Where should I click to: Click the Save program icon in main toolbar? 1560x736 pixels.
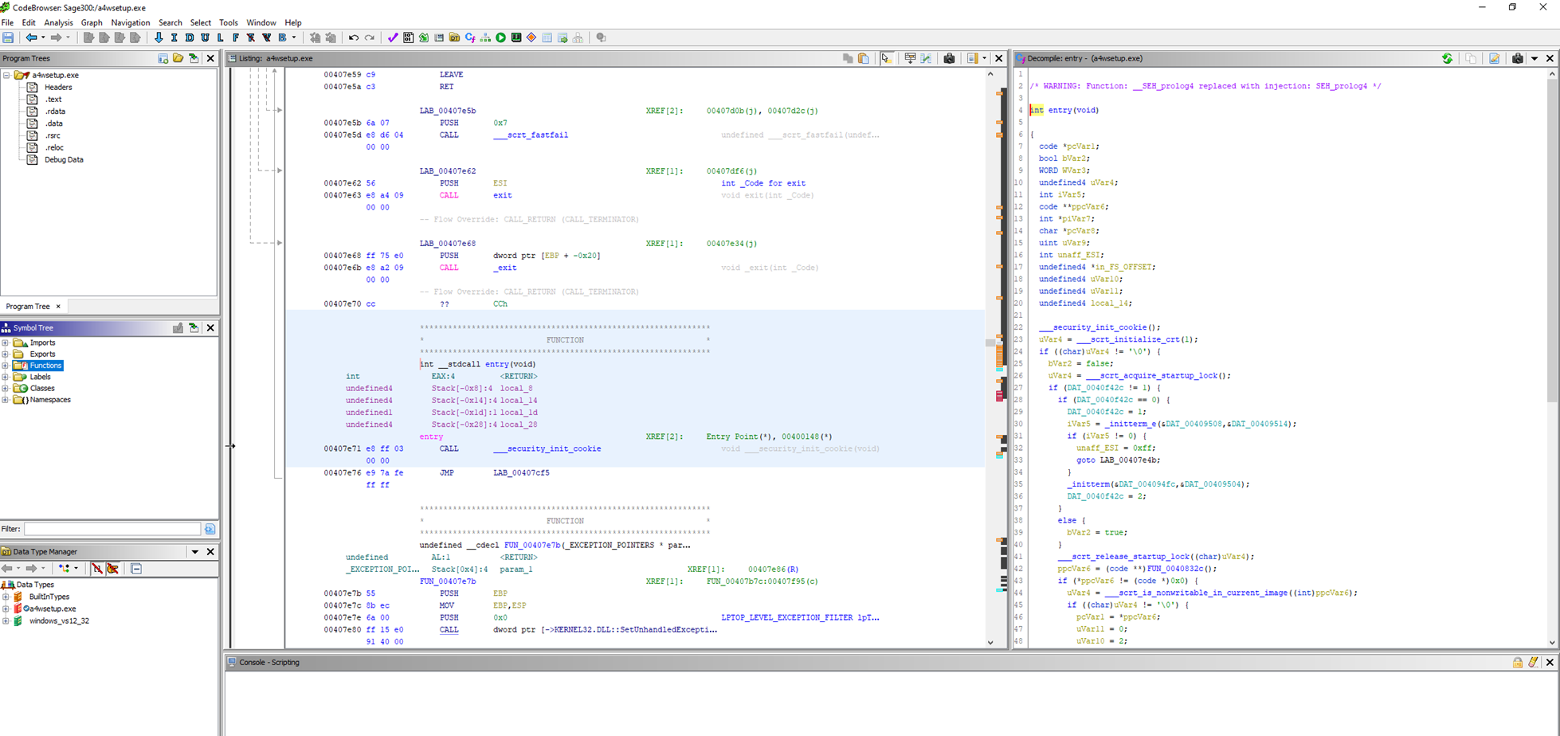[8, 37]
